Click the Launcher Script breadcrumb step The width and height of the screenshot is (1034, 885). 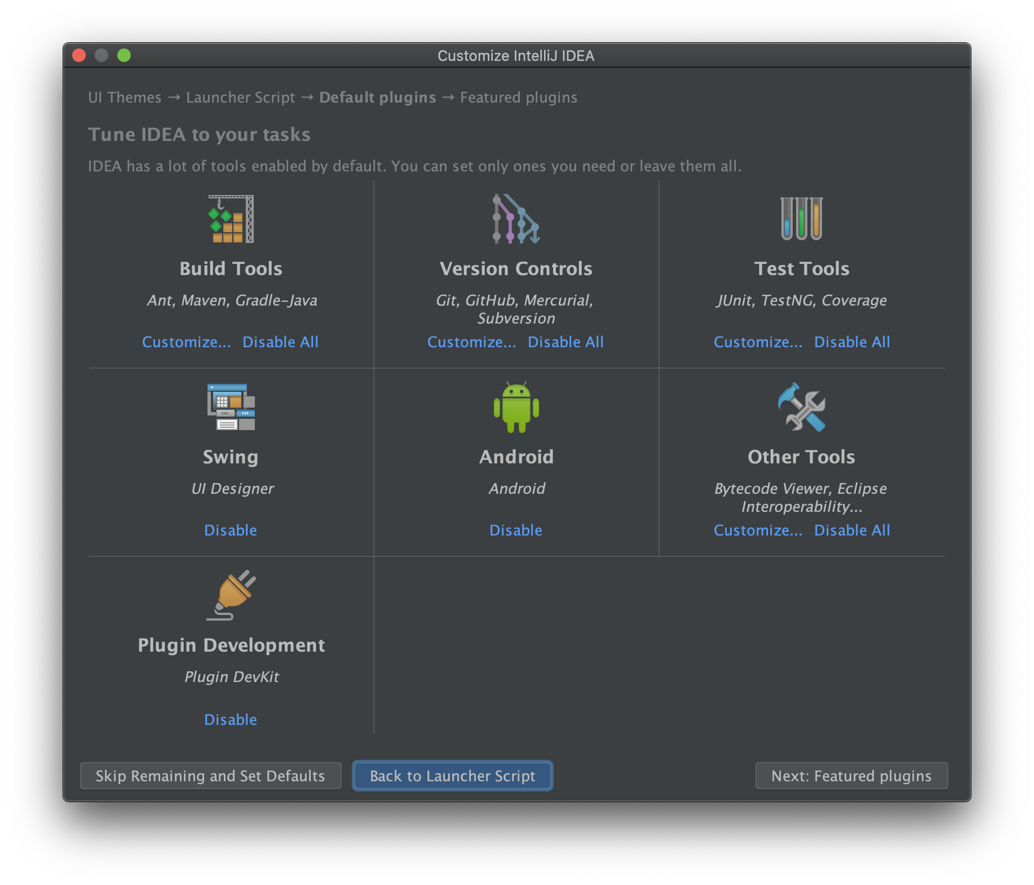pos(241,98)
